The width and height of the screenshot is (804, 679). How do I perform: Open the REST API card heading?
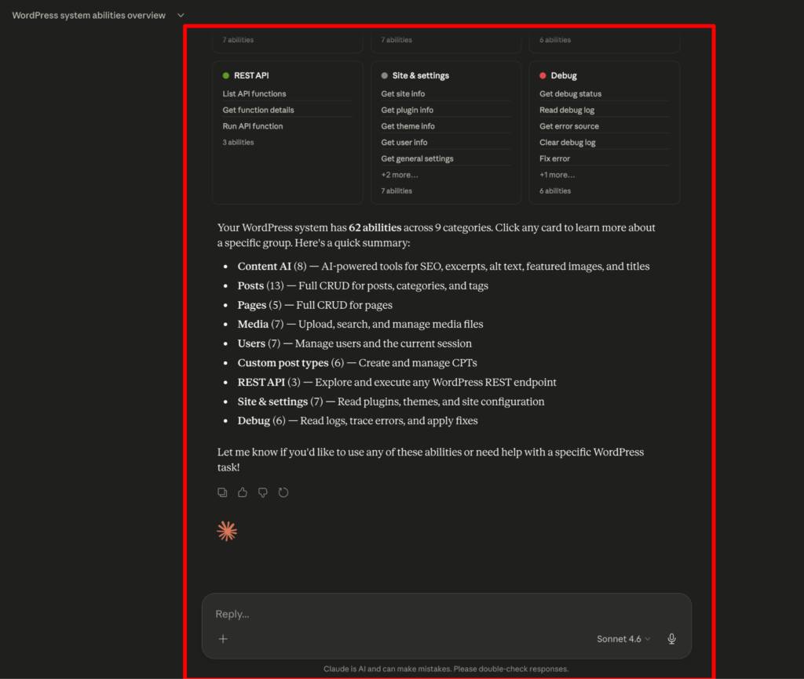[x=251, y=75]
